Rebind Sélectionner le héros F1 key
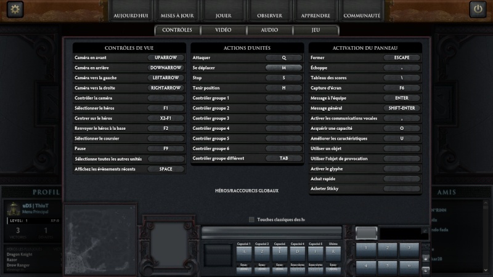The width and height of the screenshot is (493, 277). pyautogui.click(x=166, y=108)
